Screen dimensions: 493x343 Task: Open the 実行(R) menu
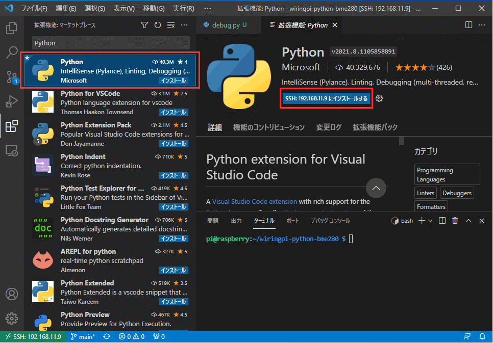click(184, 9)
